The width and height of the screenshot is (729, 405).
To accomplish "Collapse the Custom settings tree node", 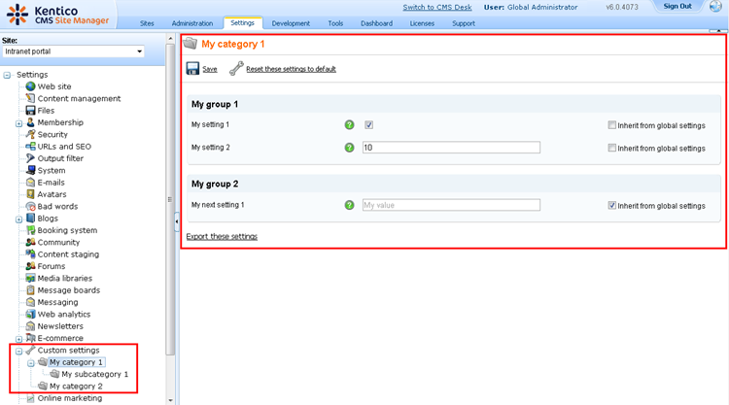I will 19,352.
